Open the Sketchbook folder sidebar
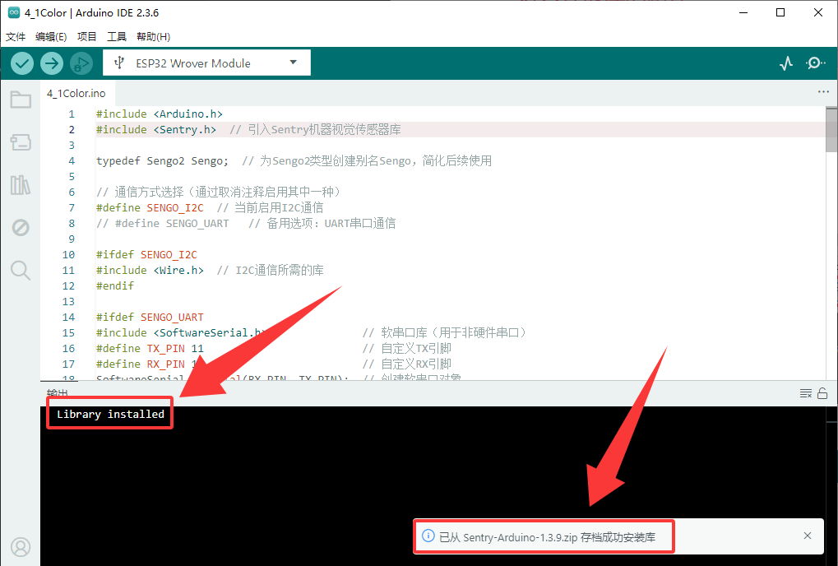838x566 pixels. 21,100
